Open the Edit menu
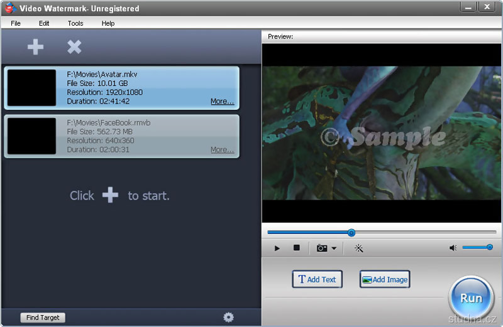This screenshot has height=327, width=503. coord(44,23)
